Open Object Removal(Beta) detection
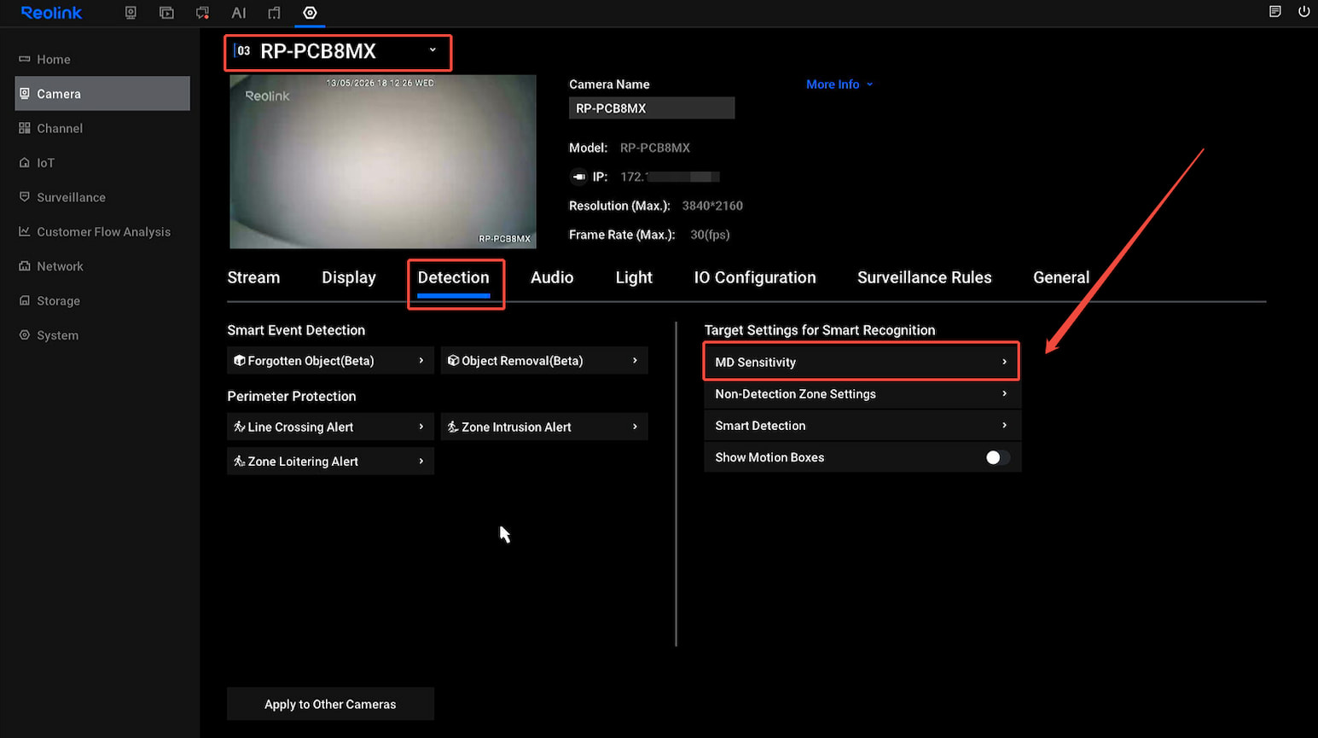Screen dimensions: 1318x738 coord(544,361)
